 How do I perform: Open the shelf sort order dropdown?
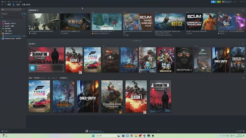pyautogui.click(x=64, y=78)
